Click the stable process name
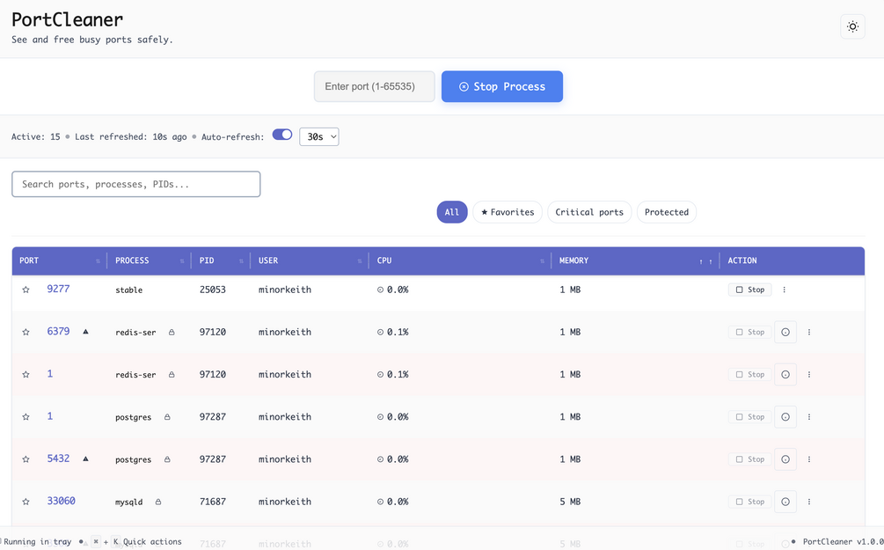 [129, 290]
